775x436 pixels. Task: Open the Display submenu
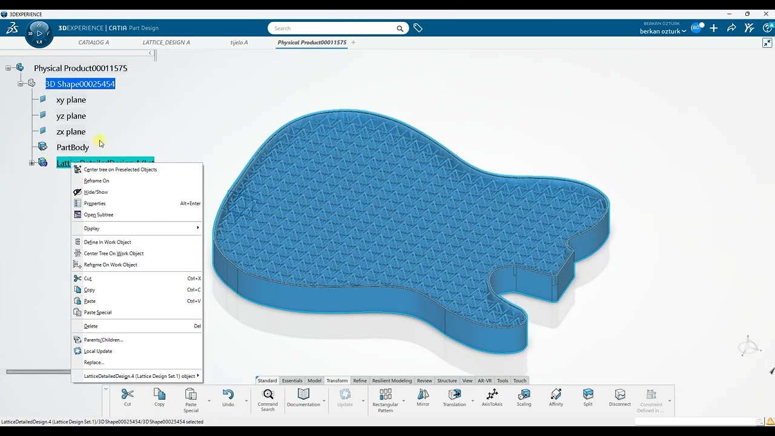click(137, 228)
